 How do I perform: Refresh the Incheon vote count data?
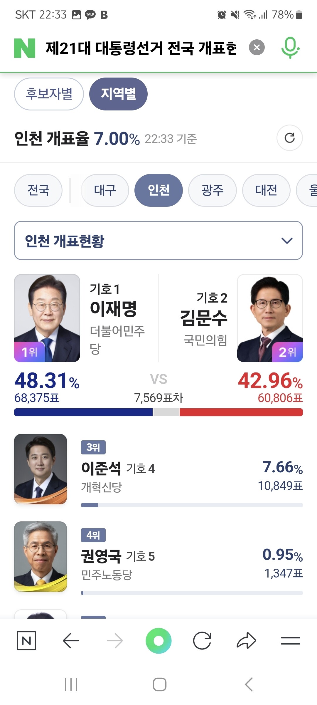pyautogui.click(x=289, y=138)
